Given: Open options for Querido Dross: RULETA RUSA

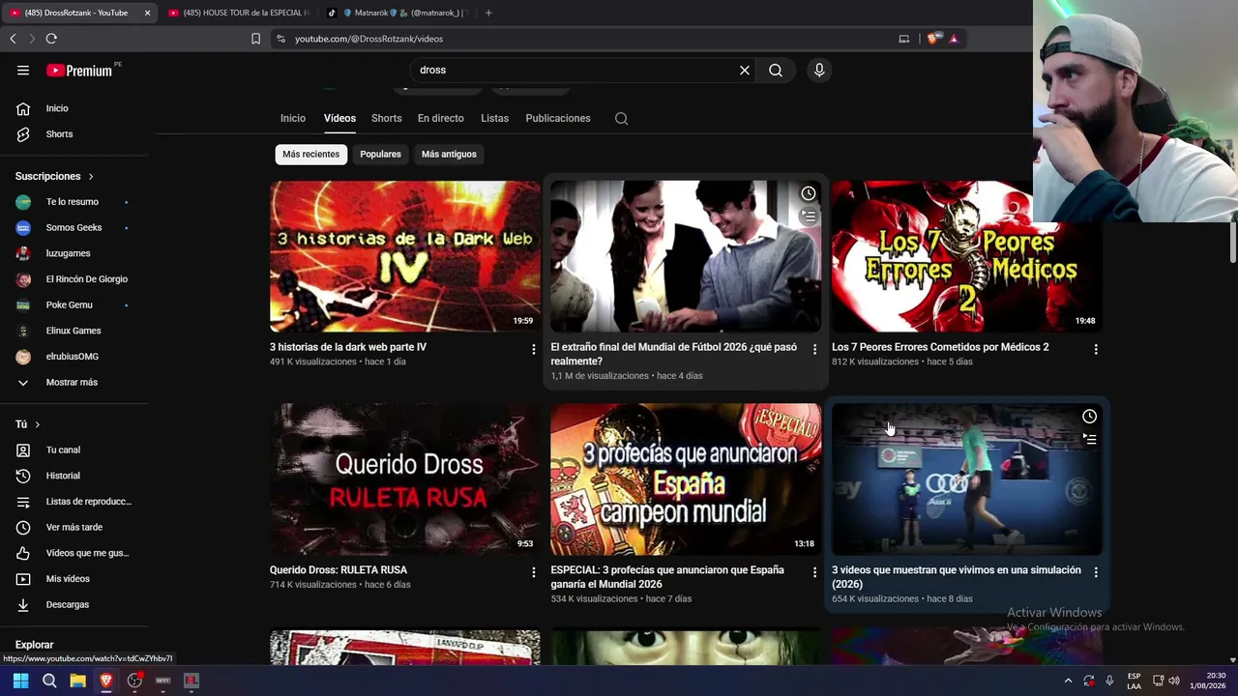Looking at the screenshot, I should click(x=534, y=572).
